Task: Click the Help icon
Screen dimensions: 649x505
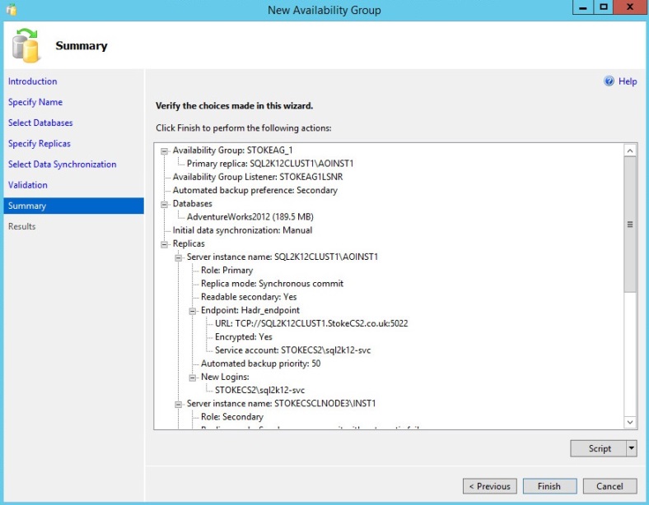Action: (x=609, y=81)
